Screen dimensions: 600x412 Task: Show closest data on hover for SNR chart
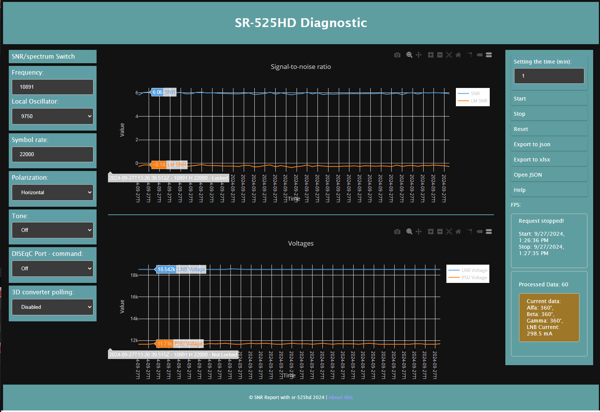tap(479, 55)
